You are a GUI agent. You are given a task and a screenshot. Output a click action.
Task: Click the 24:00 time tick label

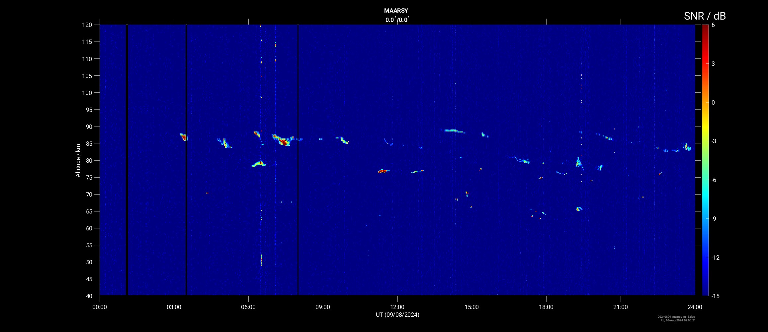pyautogui.click(x=695, y=307)
